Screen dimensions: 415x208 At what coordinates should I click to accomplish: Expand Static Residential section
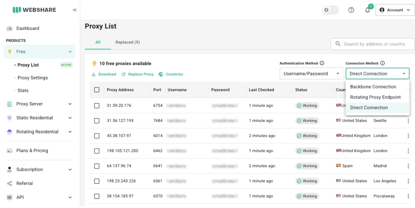pyautogui.click(x=40, y=118)
